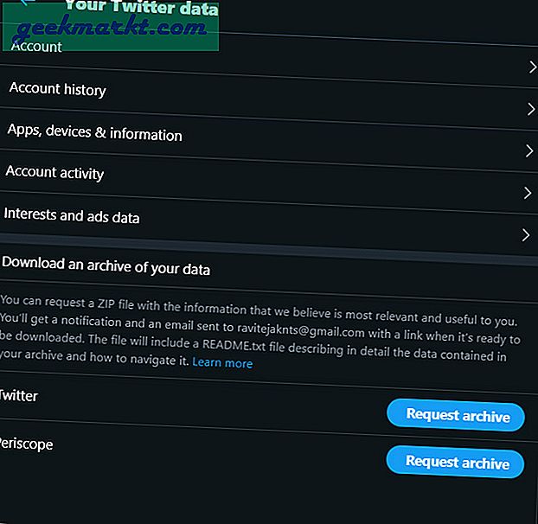Click the Your Twitter data page title
The height and width of the screenshot is (524, 538).
141,9
